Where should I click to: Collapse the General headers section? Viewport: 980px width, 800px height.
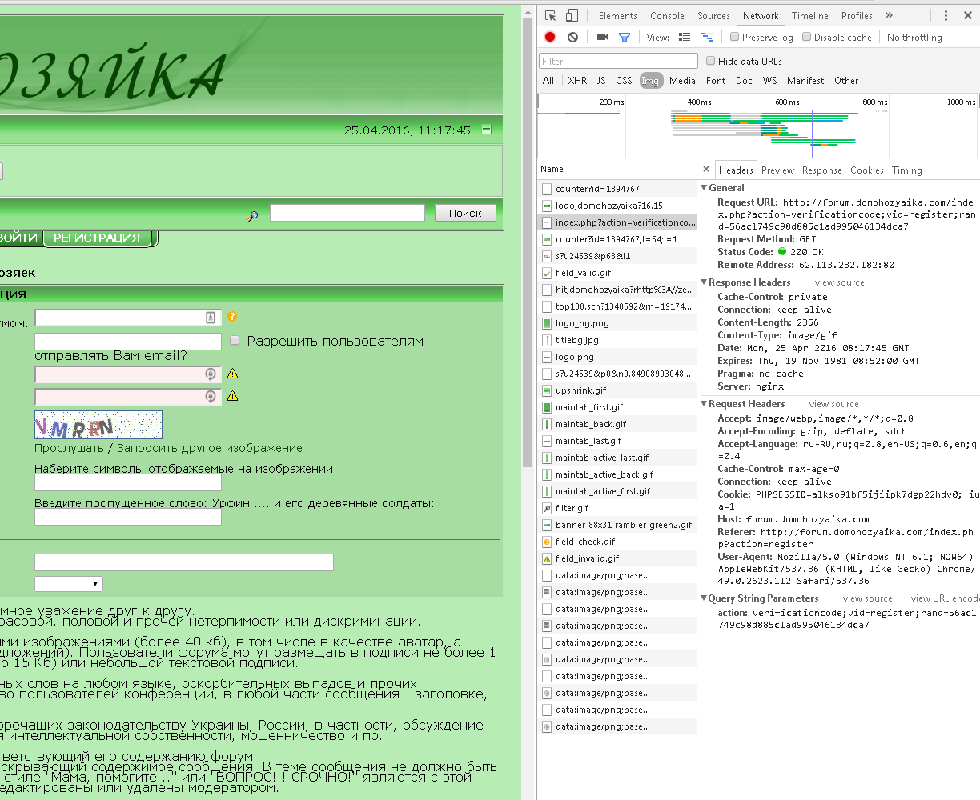point(705,188)
